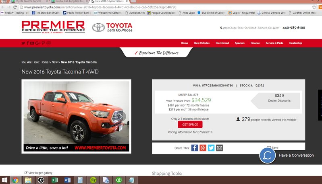
Task: Click the Toyota logo emblem
Action: pos(98,27)
